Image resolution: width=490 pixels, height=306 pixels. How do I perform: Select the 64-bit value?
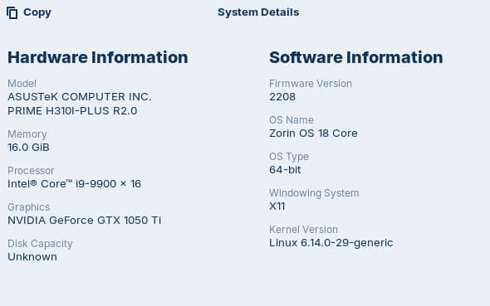(x=285, y=170)
